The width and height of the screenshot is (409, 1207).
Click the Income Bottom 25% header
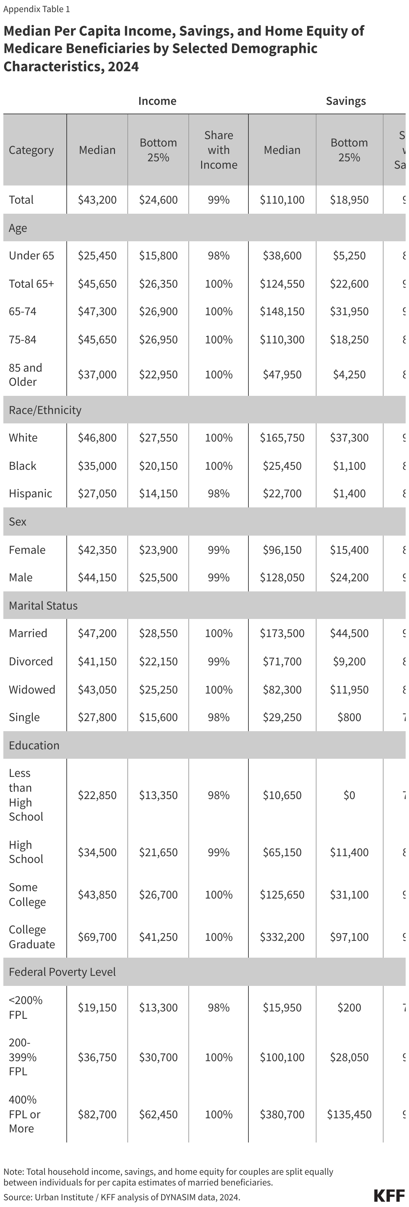pyautogui.click(x=158, y=150)
